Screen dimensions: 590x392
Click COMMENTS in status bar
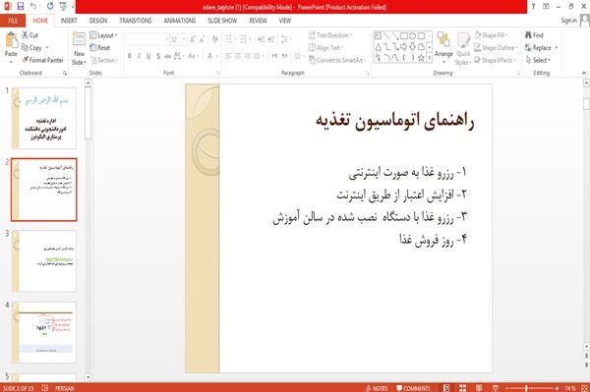point(413,388)
